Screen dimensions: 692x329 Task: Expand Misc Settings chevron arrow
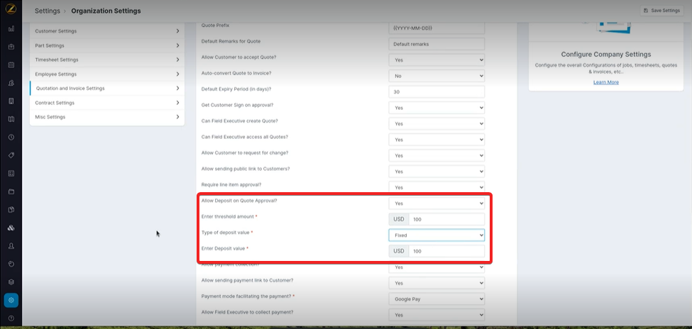pos(177,117)
